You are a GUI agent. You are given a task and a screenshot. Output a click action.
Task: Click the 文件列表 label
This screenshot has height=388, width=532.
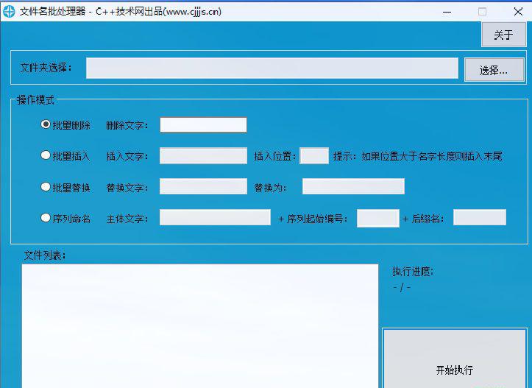tap(44, 255)
